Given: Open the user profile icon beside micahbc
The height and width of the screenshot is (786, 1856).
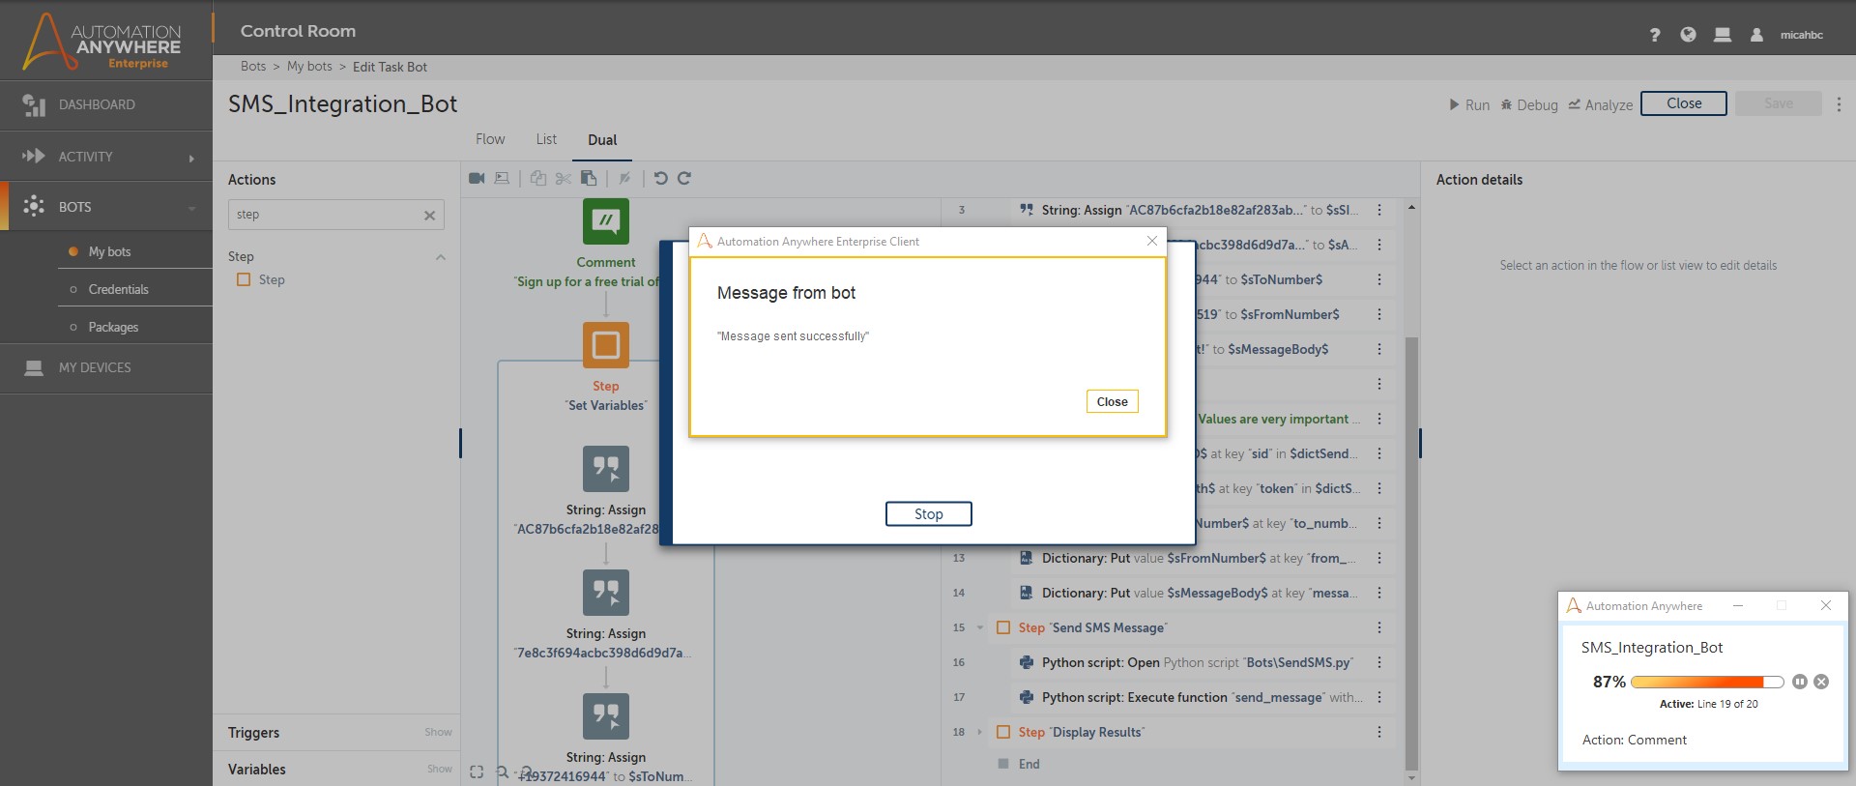Looking at the screenshot, I should pos(1757,35).
